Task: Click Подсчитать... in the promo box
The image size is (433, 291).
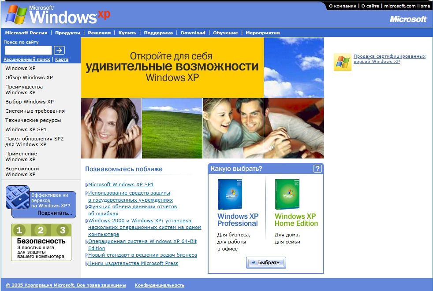Action: tap(55, 213)
